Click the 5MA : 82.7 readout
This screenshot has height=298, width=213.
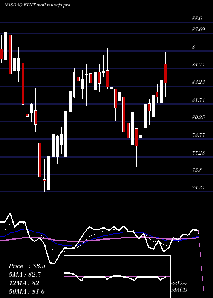click(25, 275)
